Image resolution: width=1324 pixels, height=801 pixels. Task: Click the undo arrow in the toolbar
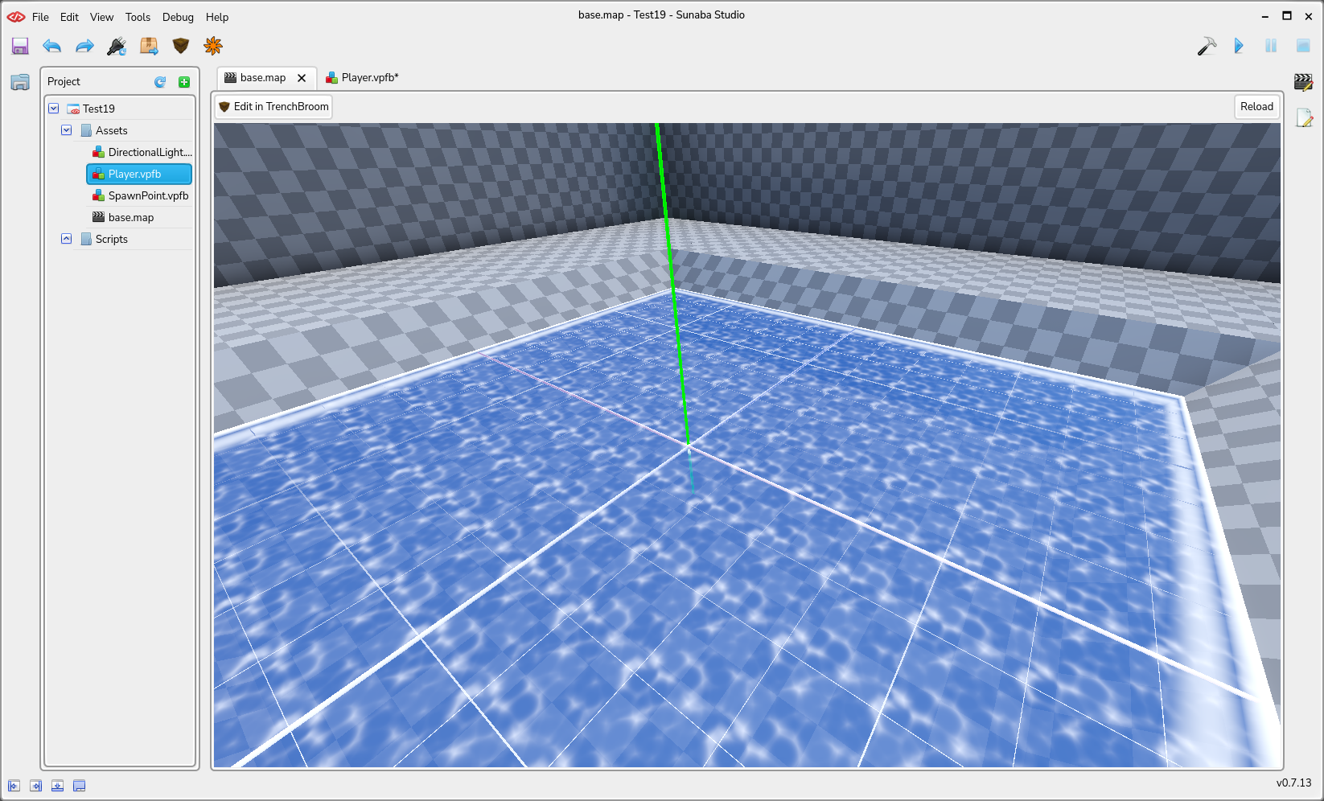pos(52,47)
